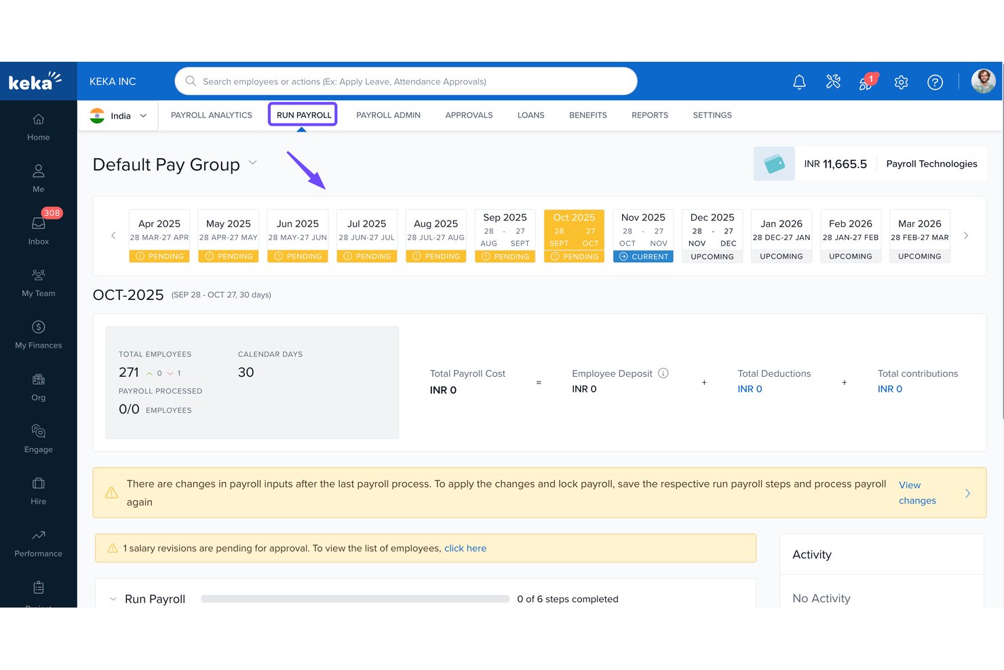Viewport: 1004px width, 670px height.
Task: Open the tools wrench icon in header
Action: coord(833,81)
